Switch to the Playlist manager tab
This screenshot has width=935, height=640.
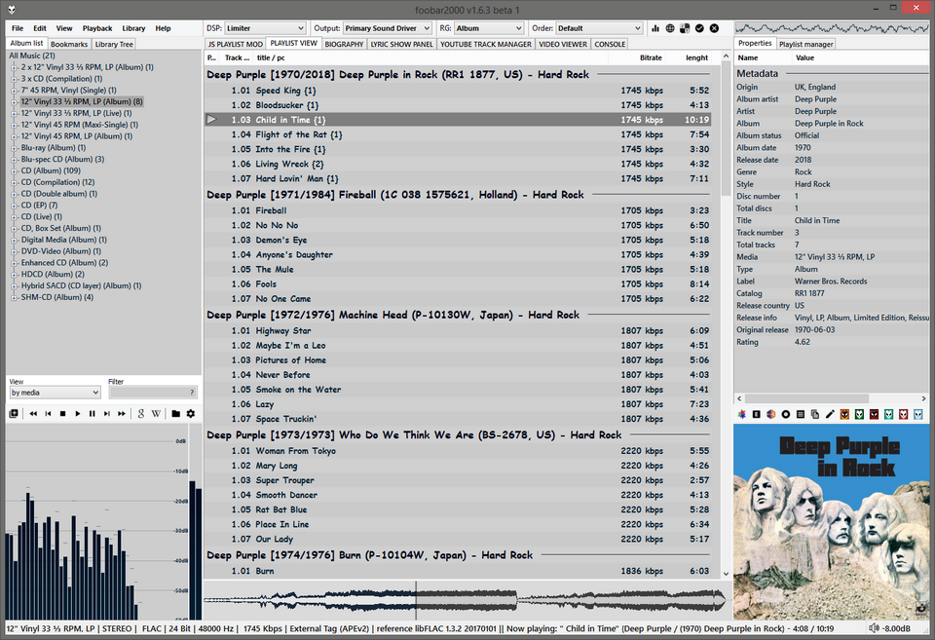(x=805, y=44)
